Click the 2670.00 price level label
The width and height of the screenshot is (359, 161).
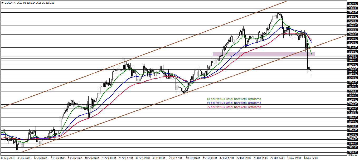353,65
